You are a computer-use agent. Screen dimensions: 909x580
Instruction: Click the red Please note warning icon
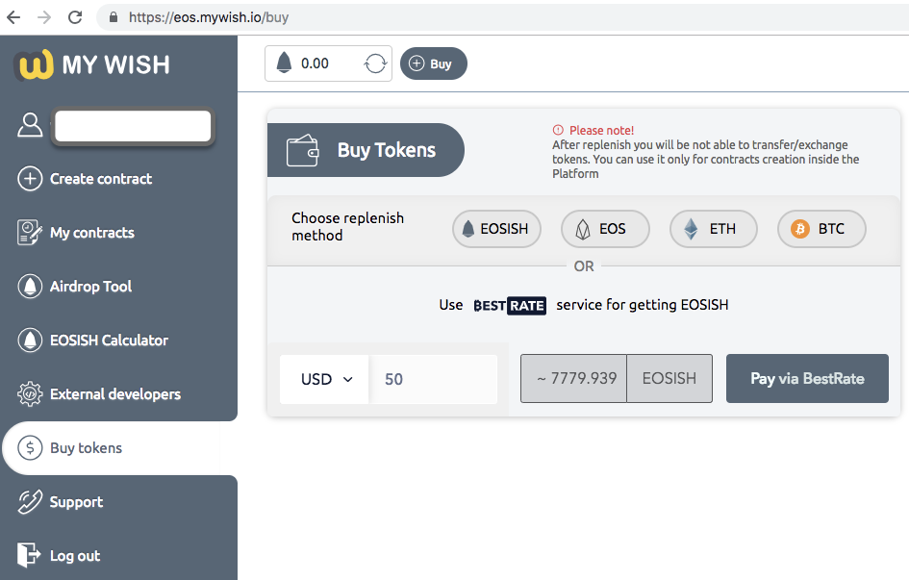coord(558,130)
